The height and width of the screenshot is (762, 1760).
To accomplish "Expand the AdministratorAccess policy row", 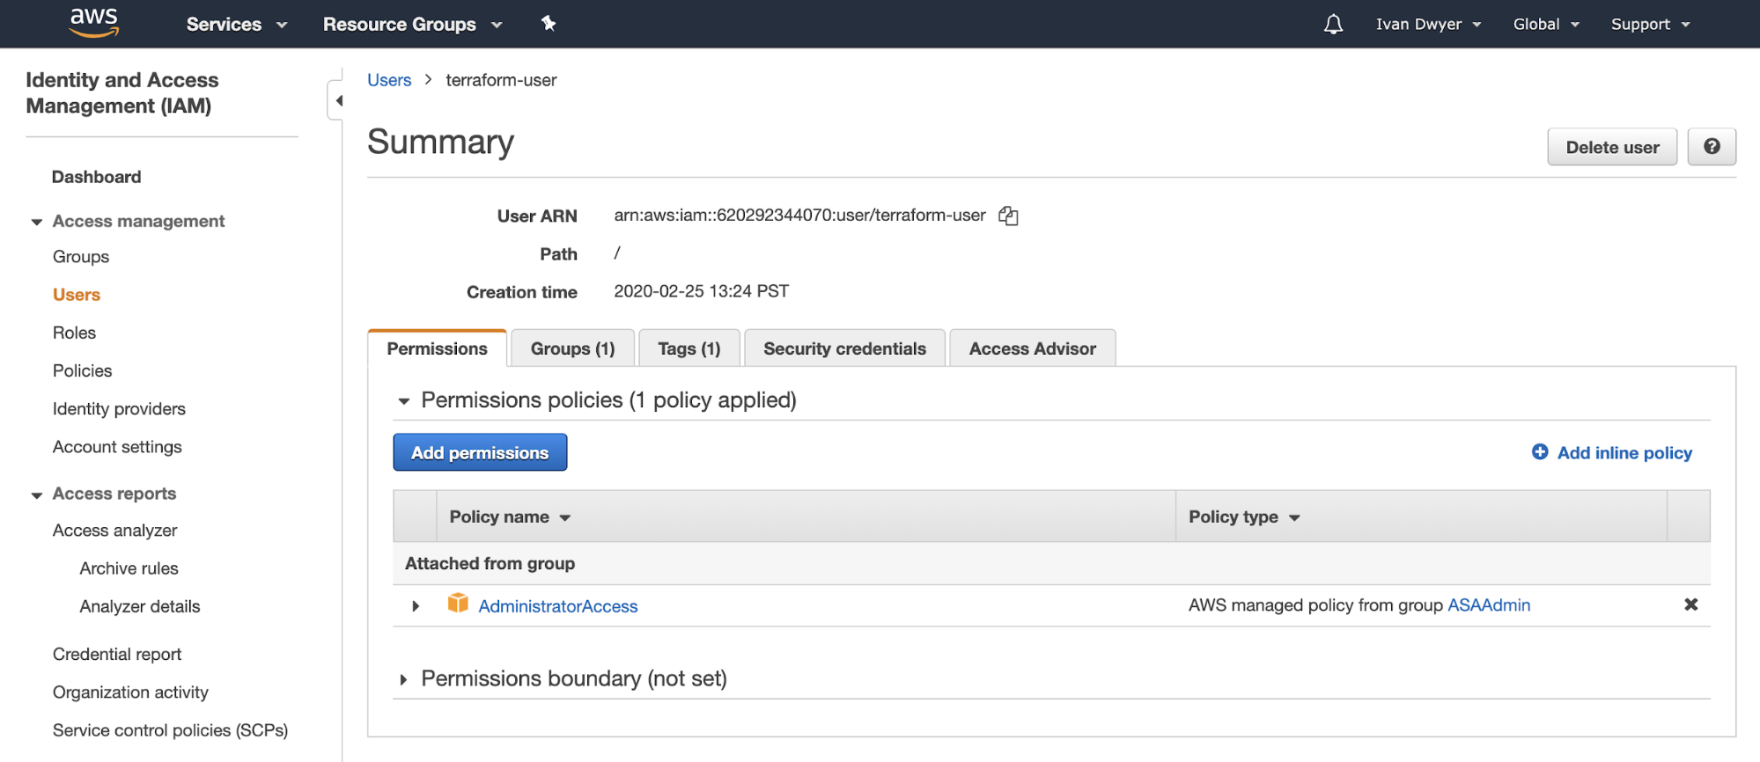I will pos(416,605).
